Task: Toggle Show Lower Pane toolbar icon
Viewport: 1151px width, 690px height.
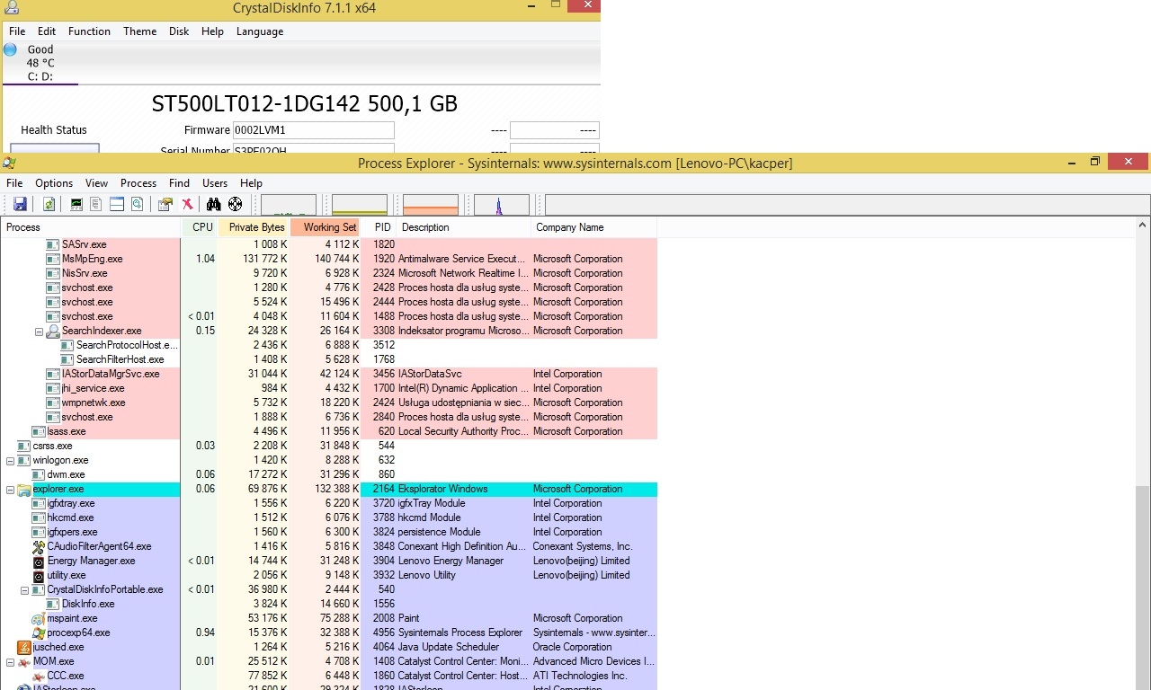Action: click(117, 204)
